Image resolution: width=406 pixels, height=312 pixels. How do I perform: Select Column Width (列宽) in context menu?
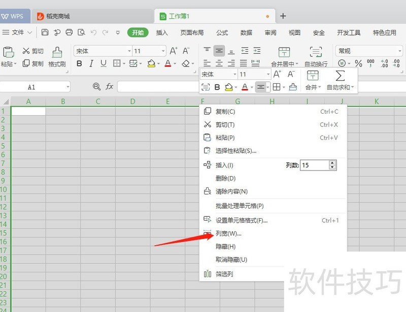(x=228, y=233)
